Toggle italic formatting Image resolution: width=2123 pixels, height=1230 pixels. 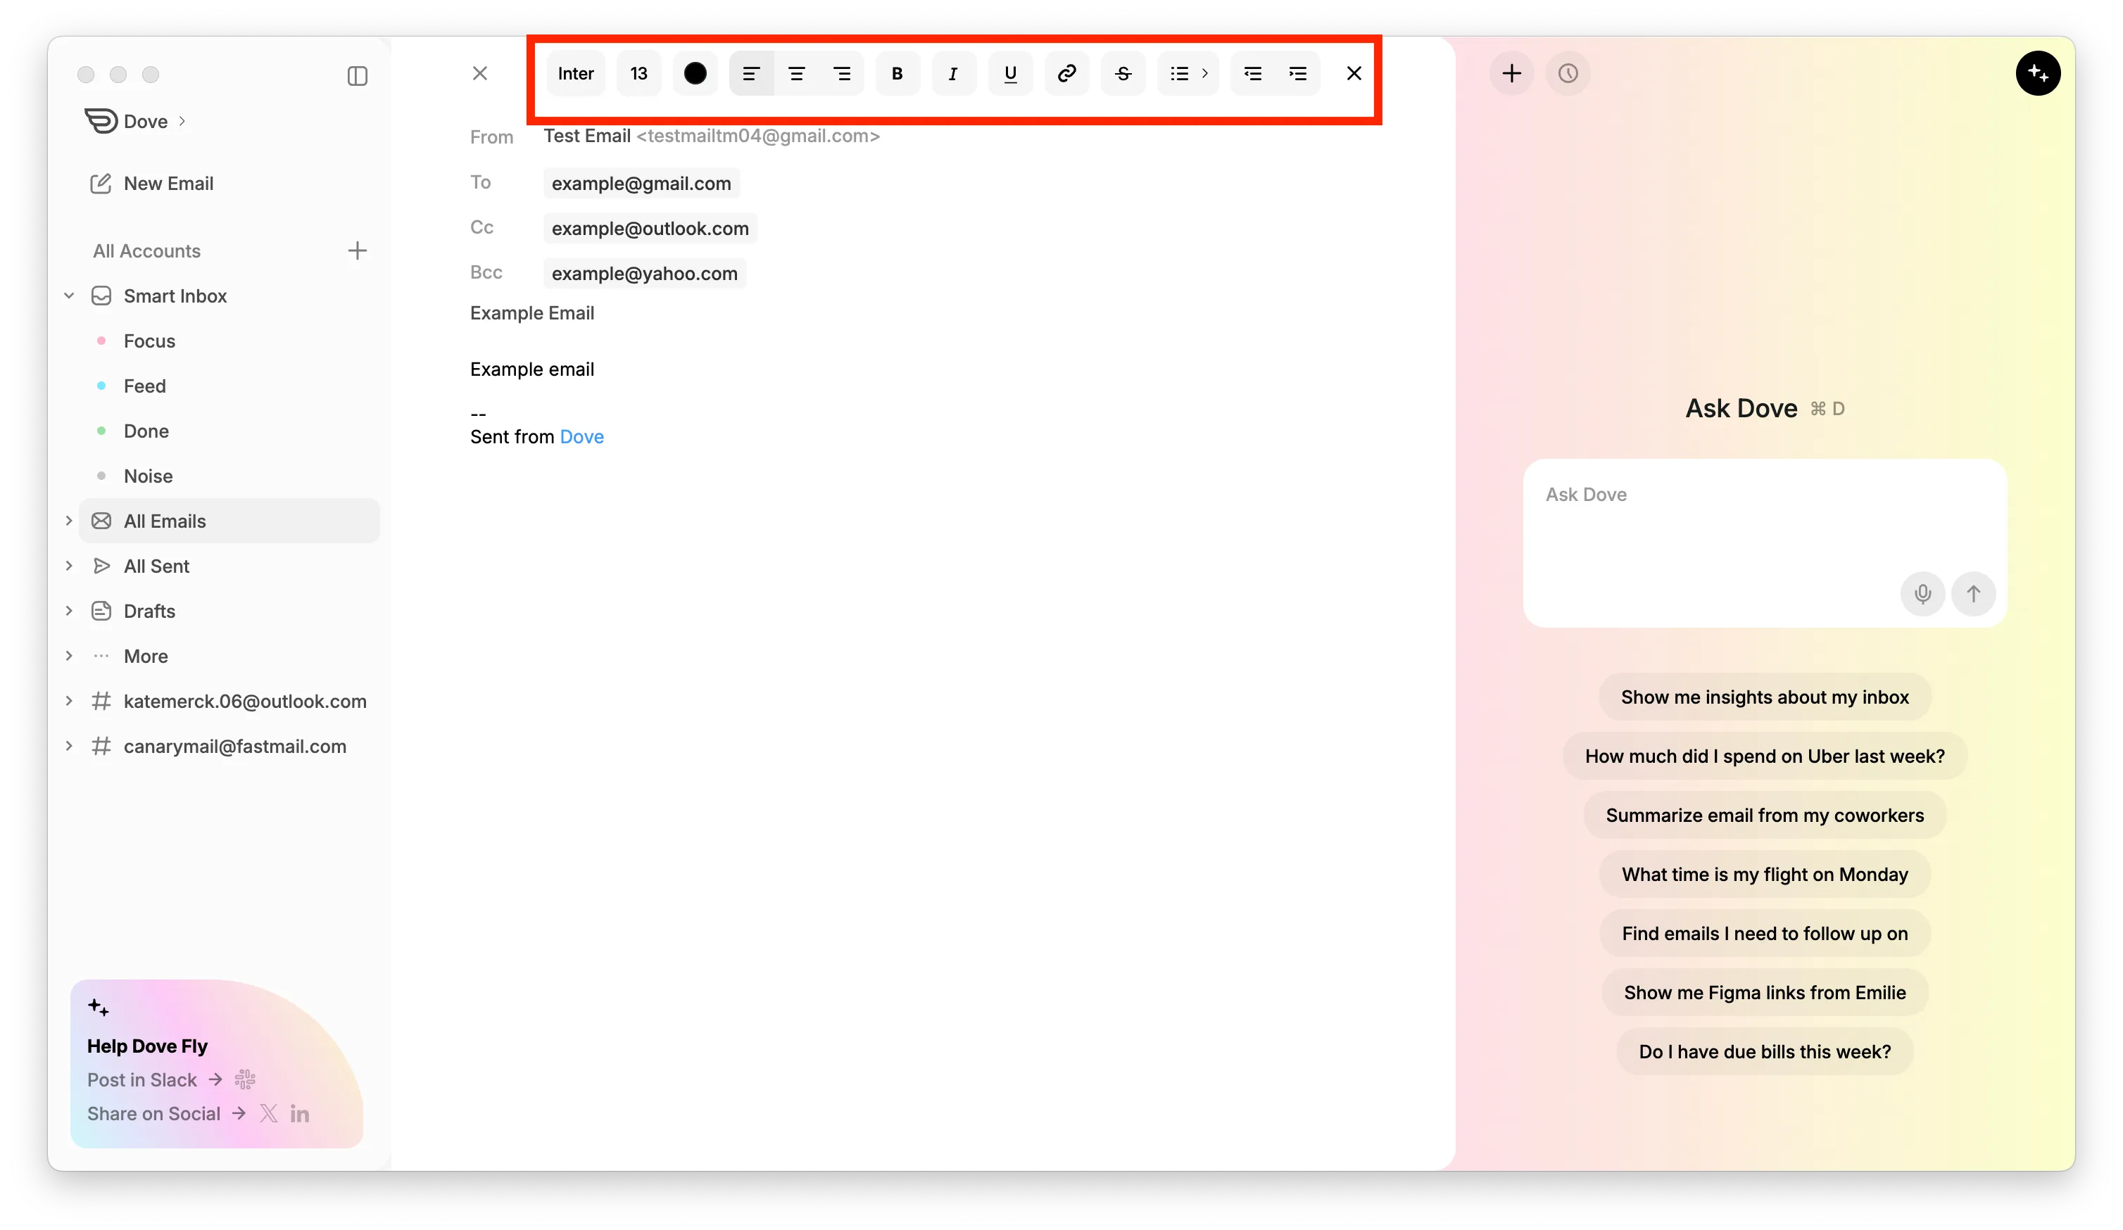pyautogui.click(x=954, y=73)
